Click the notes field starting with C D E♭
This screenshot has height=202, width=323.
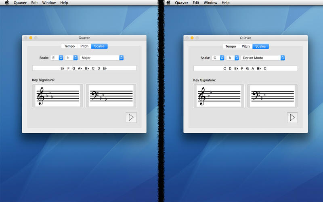[x=245, y=68]
